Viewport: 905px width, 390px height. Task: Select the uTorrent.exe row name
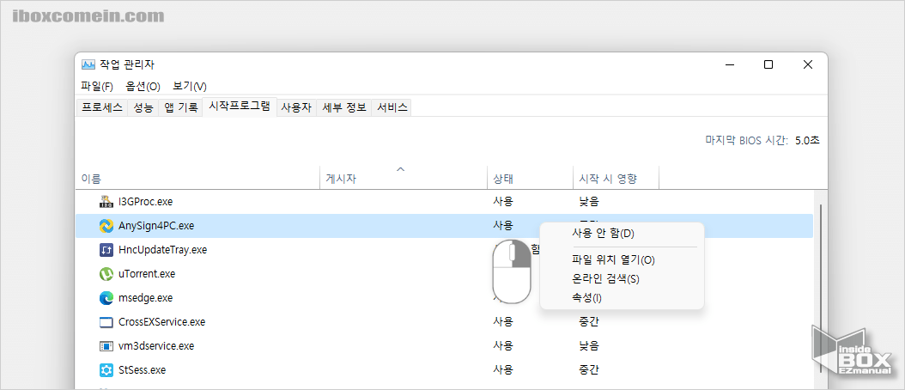click(147, 274)
